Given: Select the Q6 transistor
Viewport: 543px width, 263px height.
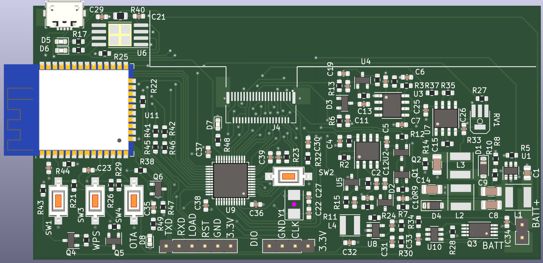Looking at the screenshot, I should tap(158, 189).
